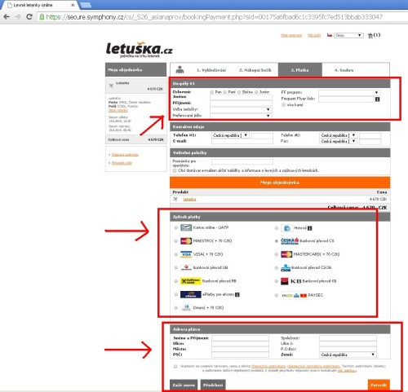
Task: Go to step 1. Vyhledávání tab
Action: (x=211, y=70)
